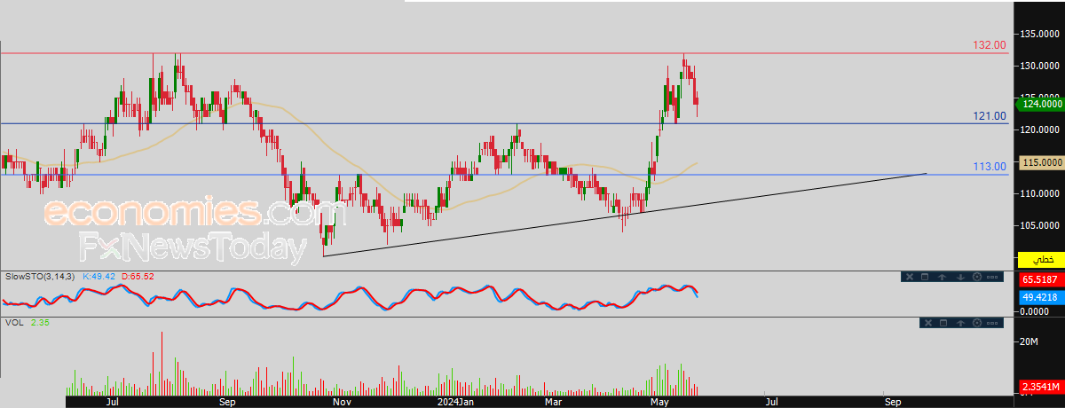Select the 121.00 horizontal level label

pos(990,116)
